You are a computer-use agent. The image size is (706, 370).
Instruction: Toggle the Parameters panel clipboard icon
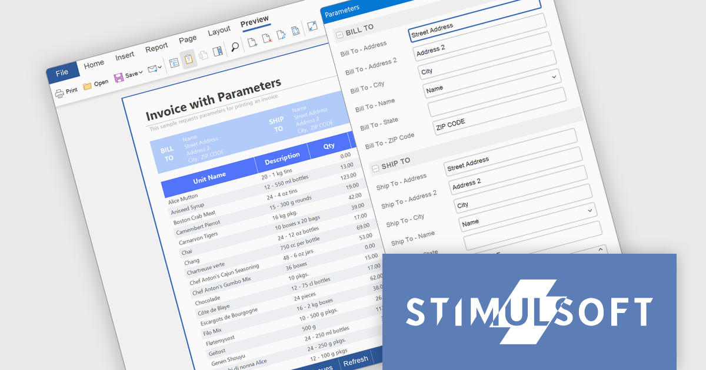point(189,59)
